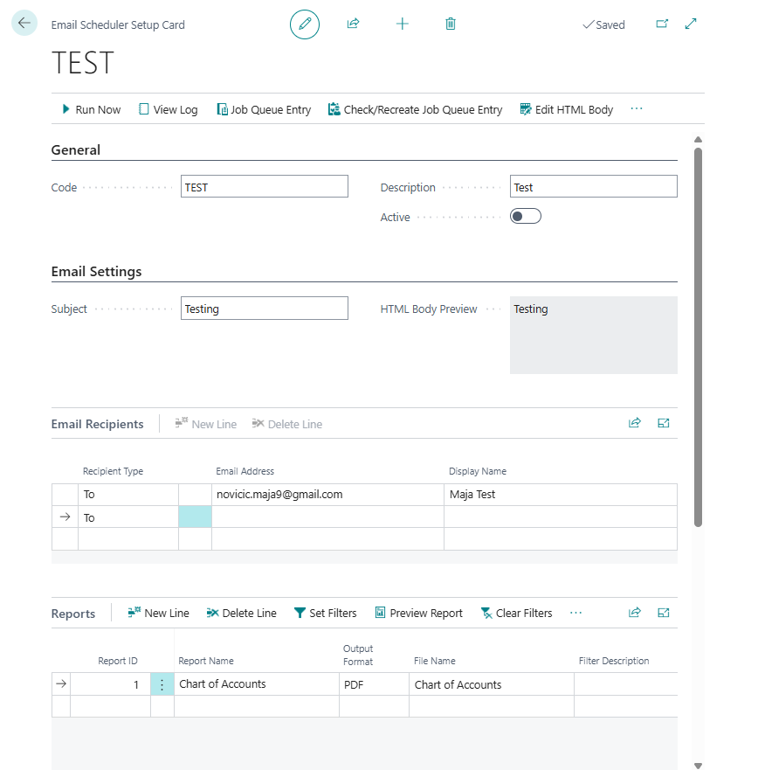Click the vertical scrollbar thumb

698,337
